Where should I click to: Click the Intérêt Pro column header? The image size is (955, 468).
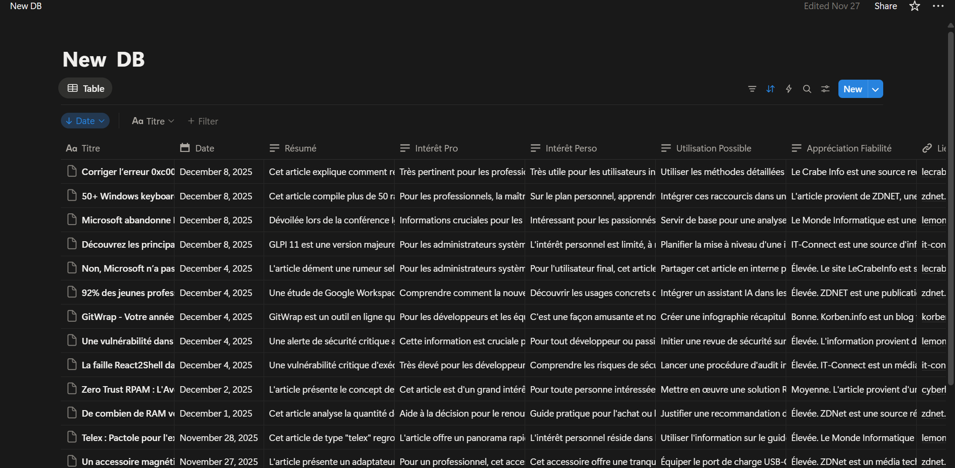[x=436, y=148]
